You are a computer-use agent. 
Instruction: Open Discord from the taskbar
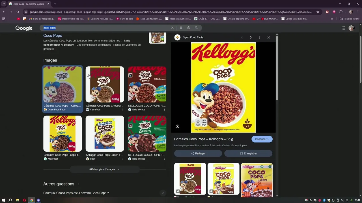38,200
